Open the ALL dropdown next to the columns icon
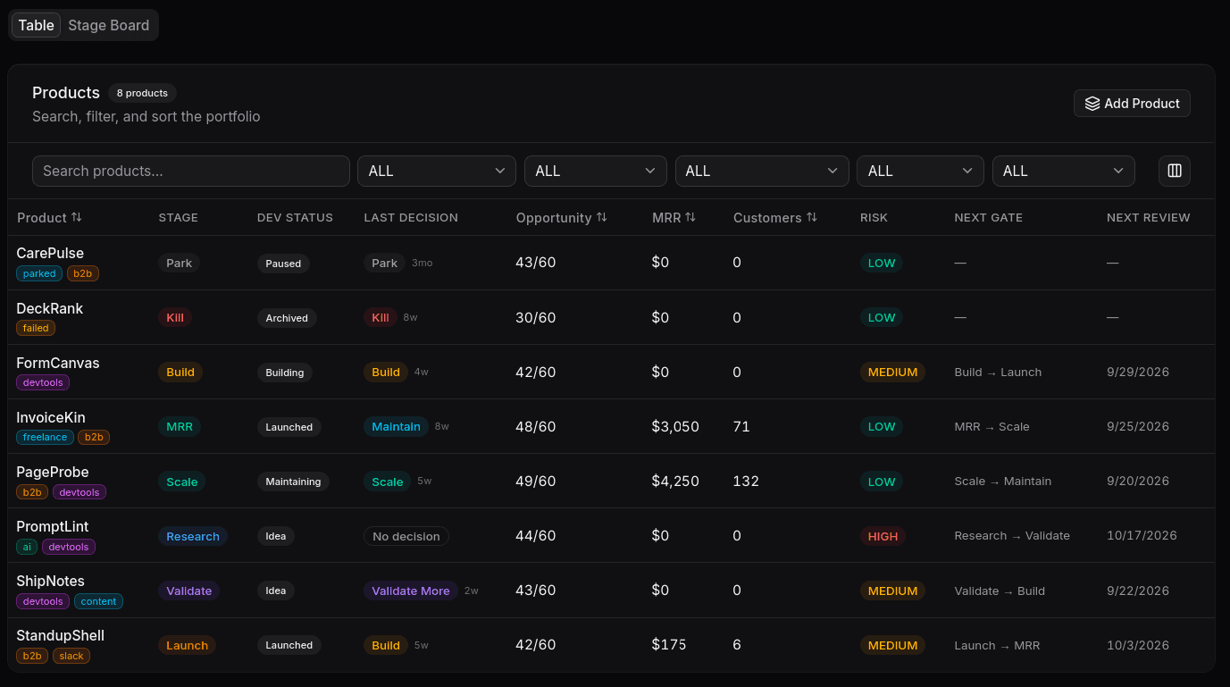This screenshot has width=1230, height=687. [1064, 171]
